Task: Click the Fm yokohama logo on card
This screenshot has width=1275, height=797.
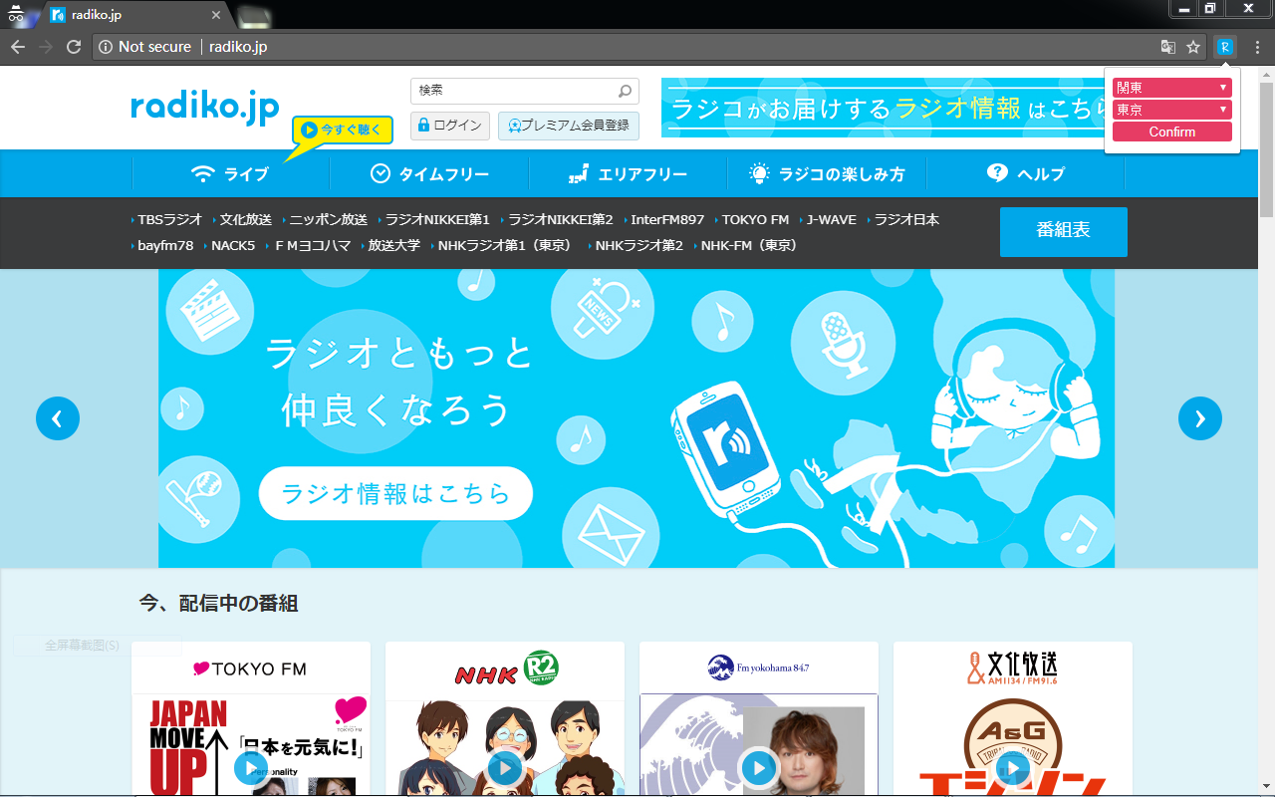Action: [758, 667]
